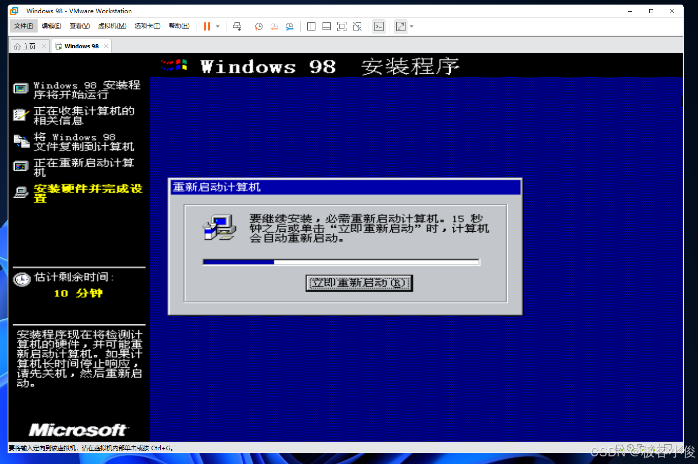Open the console view icon

click(379, 26)
